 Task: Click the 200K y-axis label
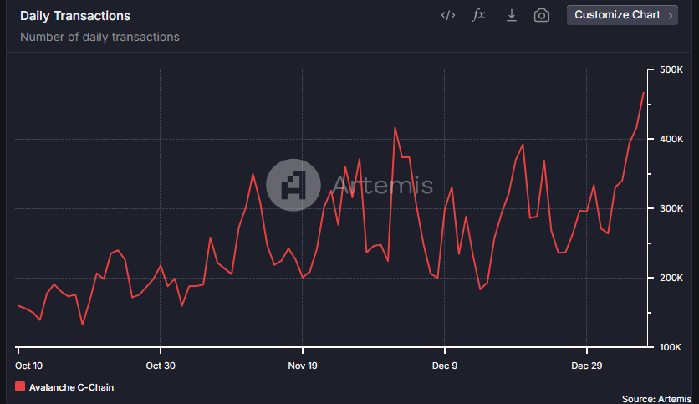[671, 278]
